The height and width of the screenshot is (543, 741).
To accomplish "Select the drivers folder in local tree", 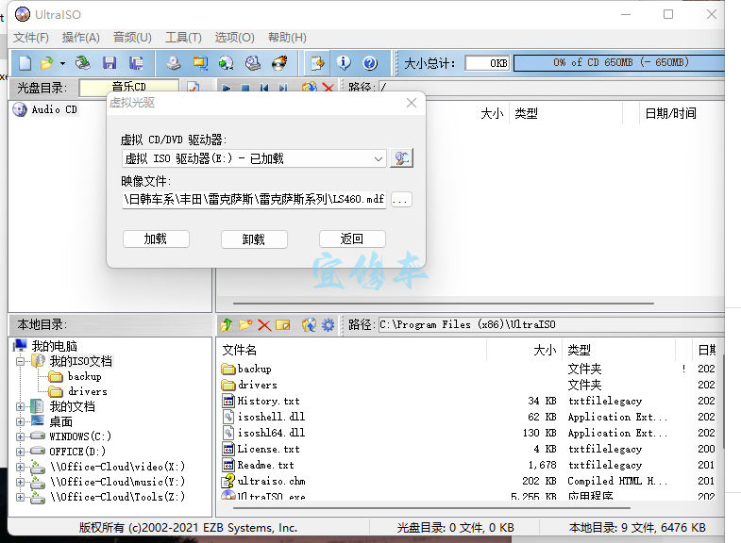I will pos(88,391).
